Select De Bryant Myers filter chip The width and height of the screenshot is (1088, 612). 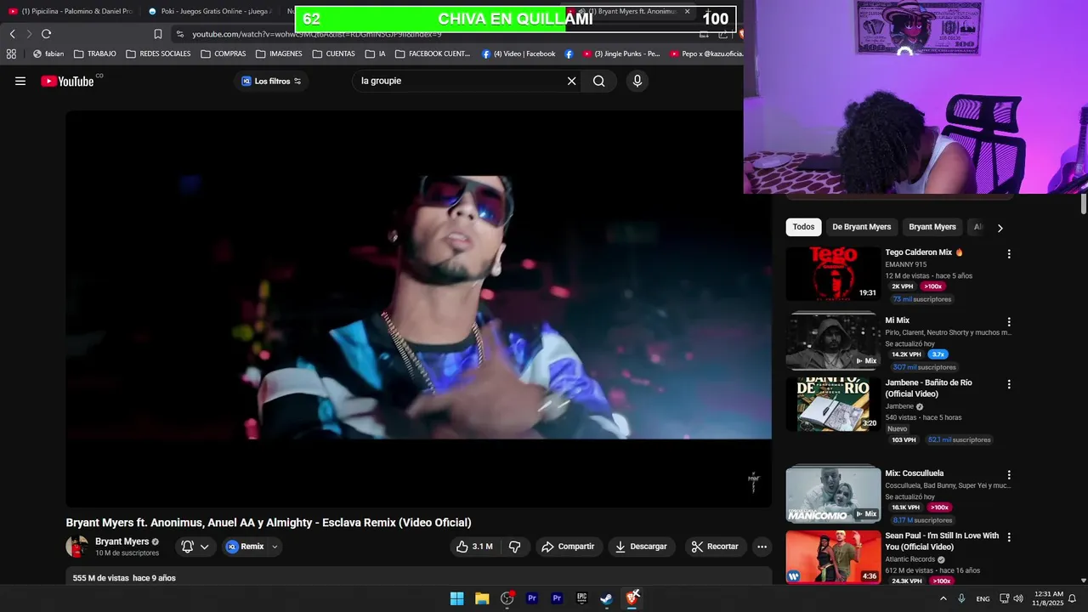(861, 227)
